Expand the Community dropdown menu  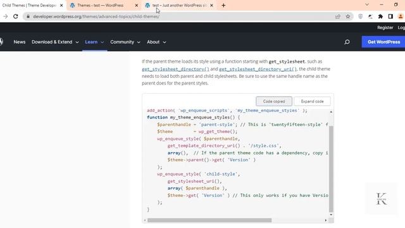pos(125,42)
